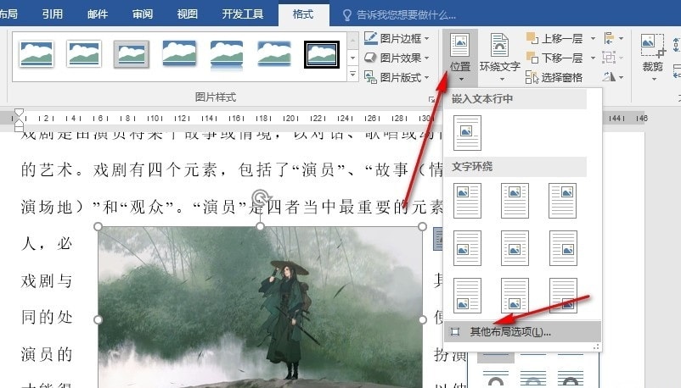Open the 图片版式 dropdown

[x=397, y=78]
